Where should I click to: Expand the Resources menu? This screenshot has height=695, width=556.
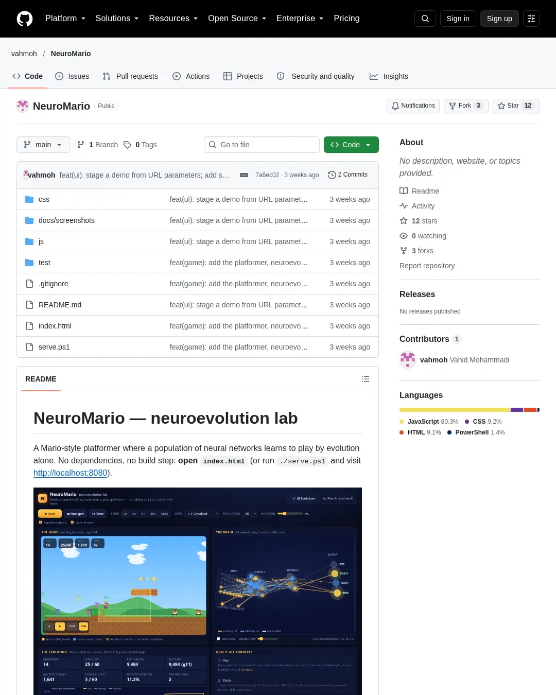(x=173, y=19)
